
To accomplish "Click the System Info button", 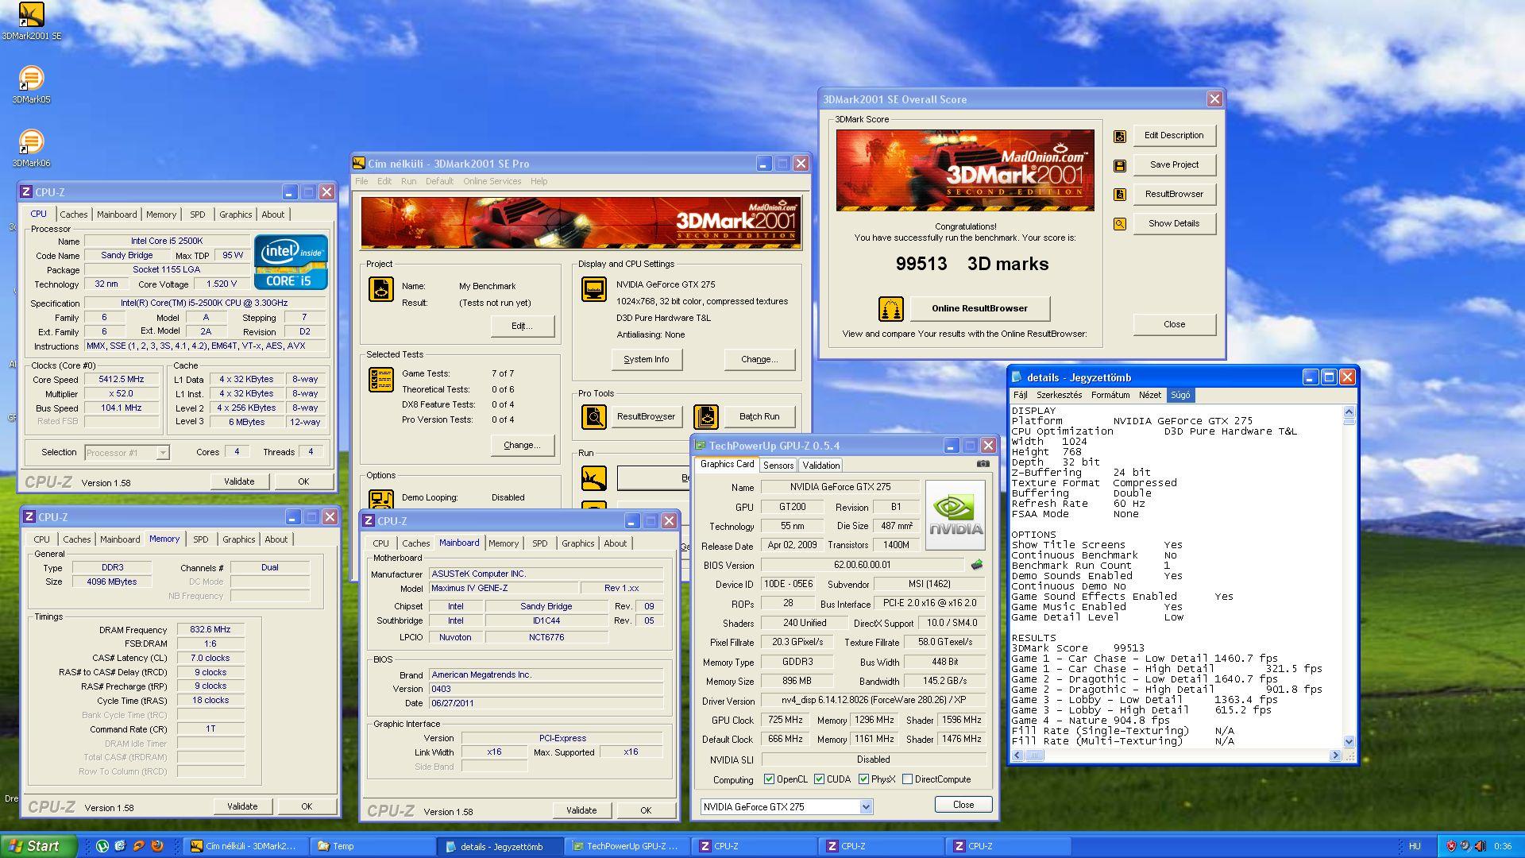I will [647, 359].
